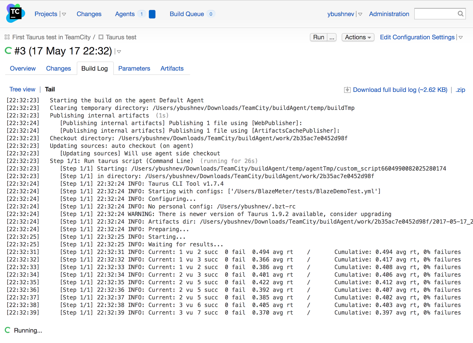This screenshot has height=343, width=473.
Task: Click the Agents count badge 1
Action: coord(142,14)
